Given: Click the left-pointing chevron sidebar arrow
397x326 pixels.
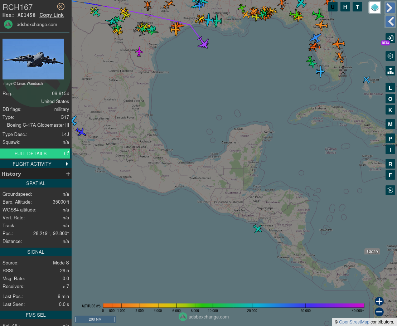Looking at the screenshot, I should [x=391, y=21].
